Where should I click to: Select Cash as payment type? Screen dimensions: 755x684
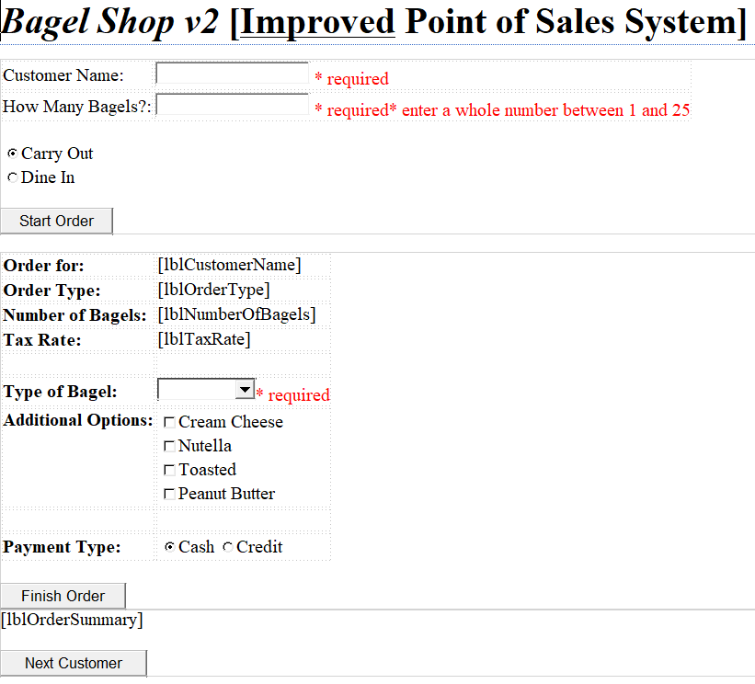point(169,547)
